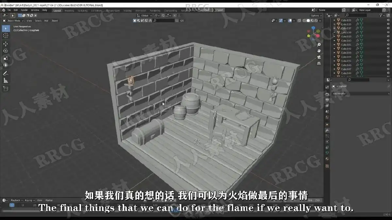
Task: Expand the Cube.041 outliner row
Action: pos(334,45)
